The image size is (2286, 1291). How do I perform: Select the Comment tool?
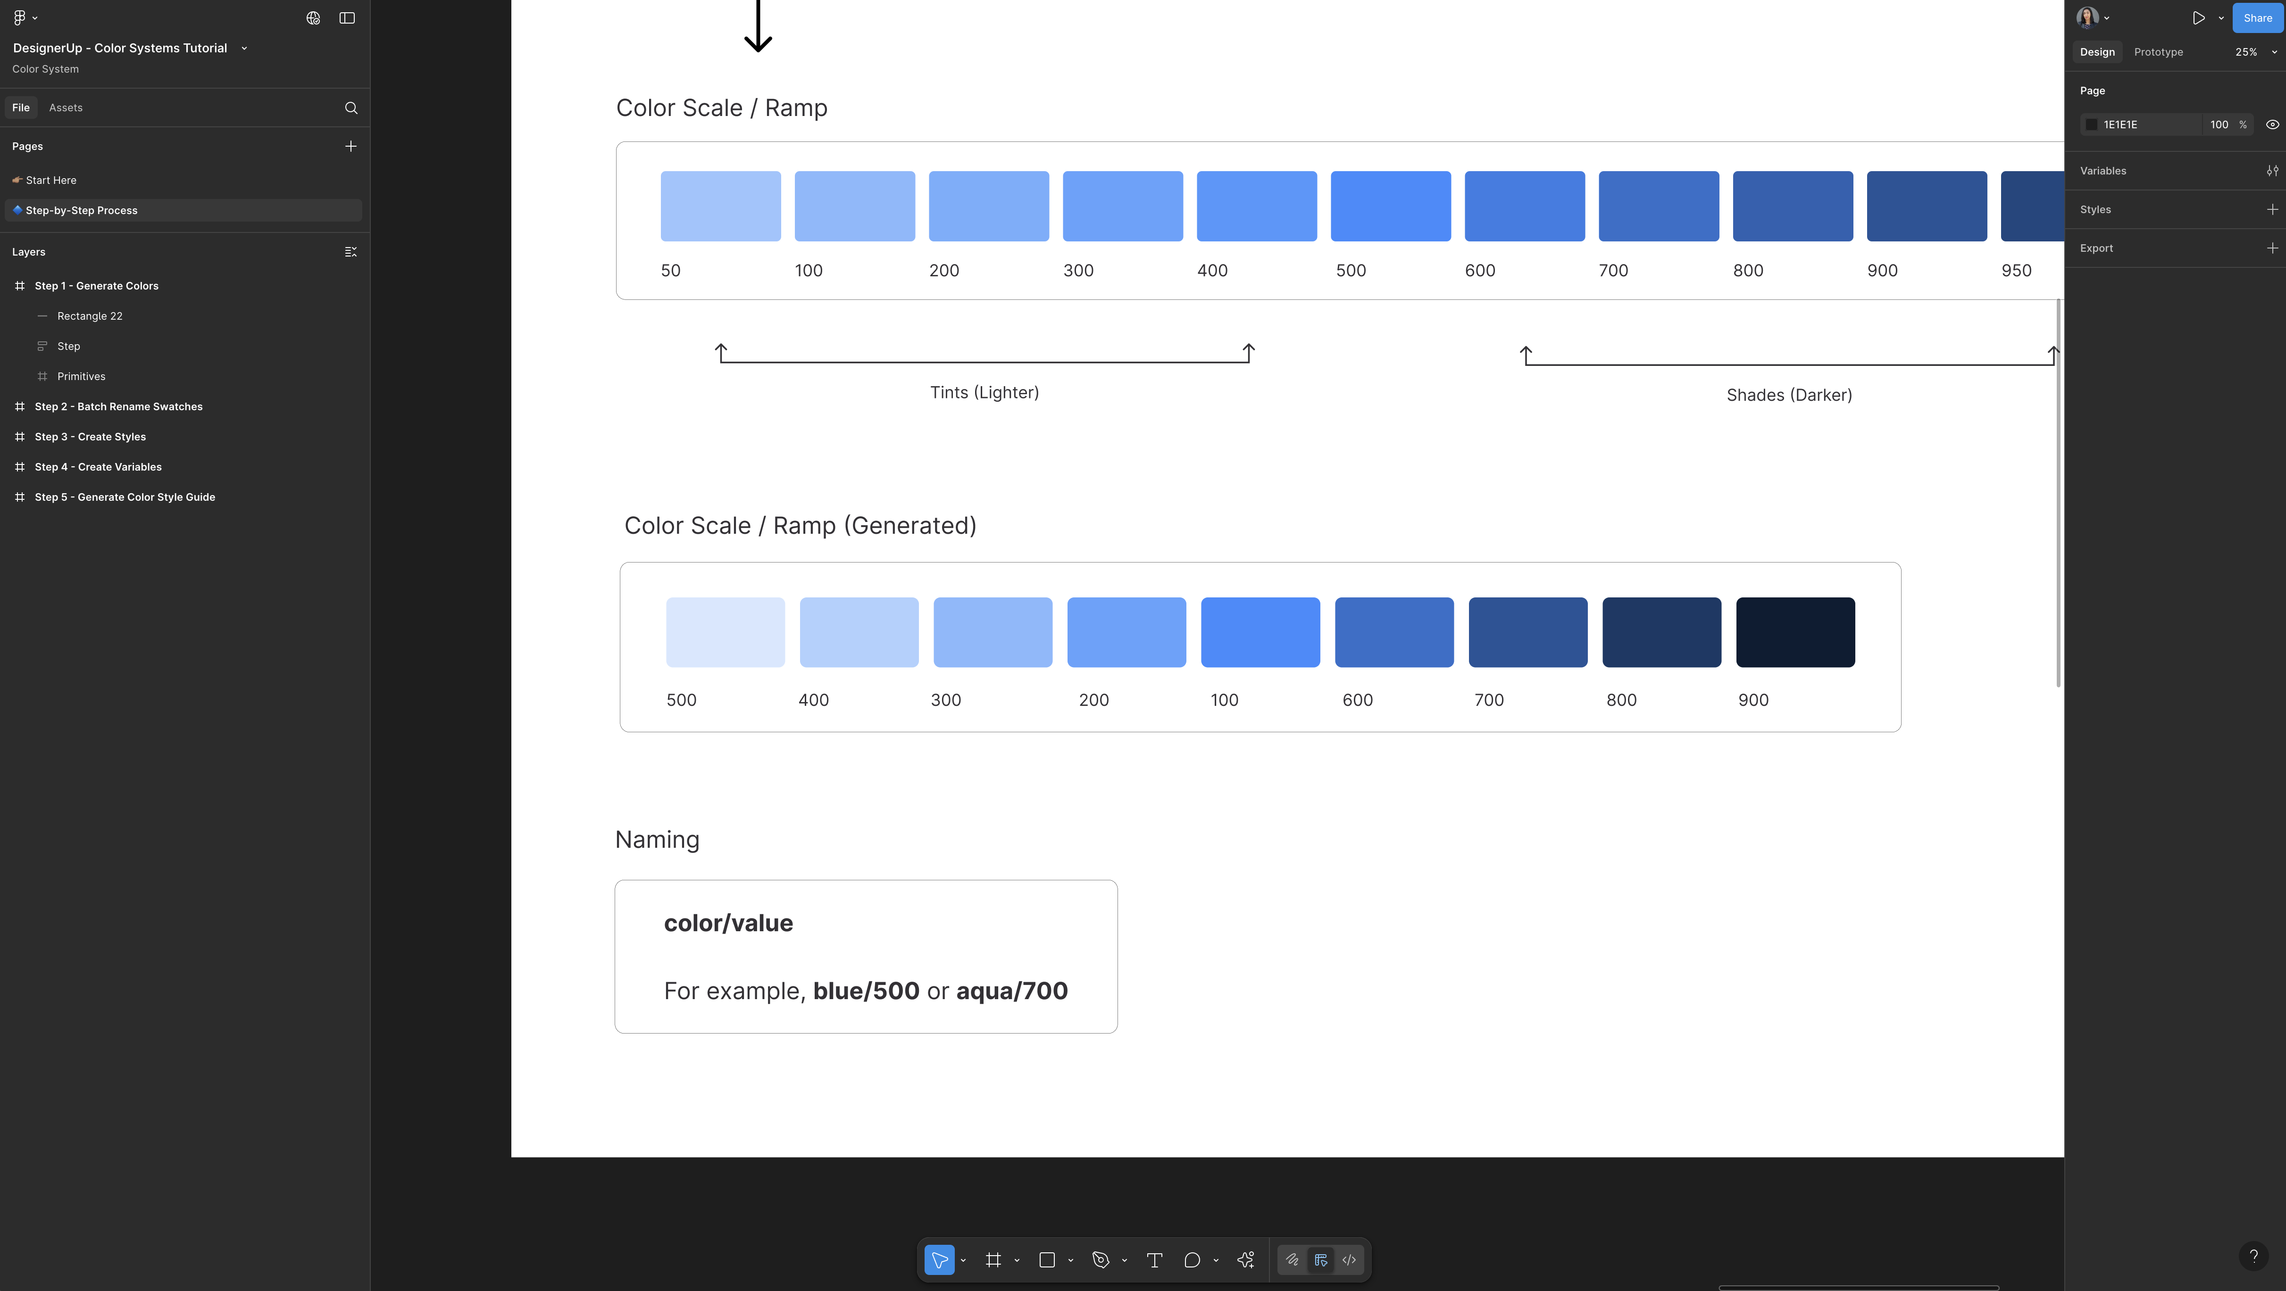[1192, 1260]
